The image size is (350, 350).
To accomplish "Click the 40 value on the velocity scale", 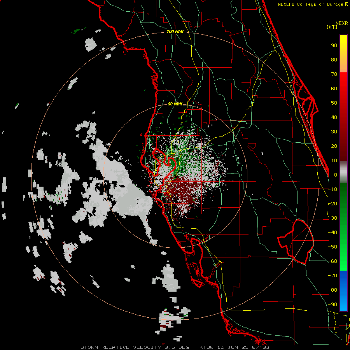I will click(x=334, y=117).
